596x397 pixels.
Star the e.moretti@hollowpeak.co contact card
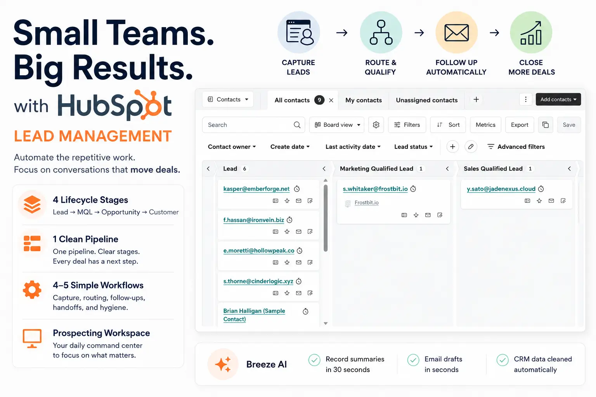(x=287, y=262)
